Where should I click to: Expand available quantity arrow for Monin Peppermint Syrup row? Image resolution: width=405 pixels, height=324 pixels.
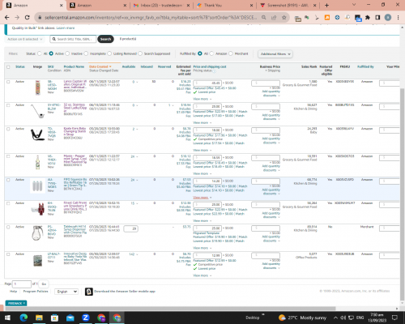point(137,156)
